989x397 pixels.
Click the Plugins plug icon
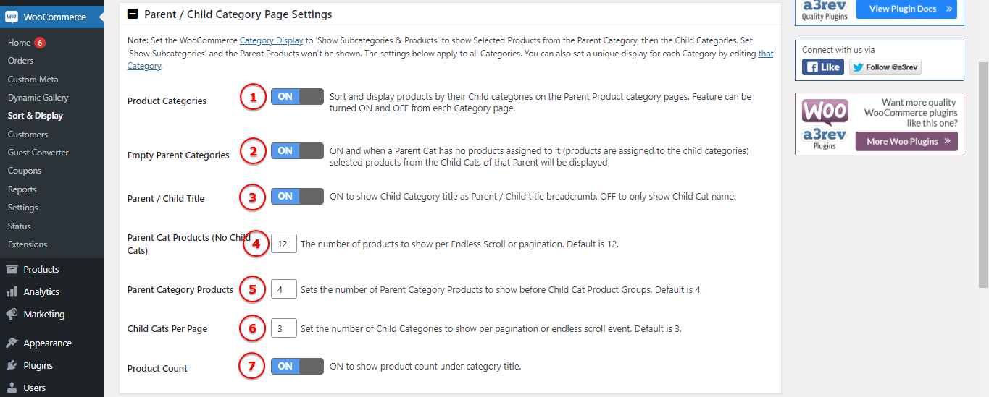(12, 365)
